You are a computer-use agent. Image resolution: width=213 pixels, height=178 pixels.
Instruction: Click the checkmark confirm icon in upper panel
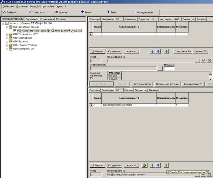(x=204, y=60)
